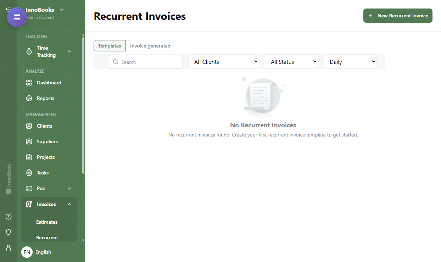This screenshot has width=441, height=262.
Task: Click the Reports pie chart icon
Action: pyautogui.click(x=29, y=98)
